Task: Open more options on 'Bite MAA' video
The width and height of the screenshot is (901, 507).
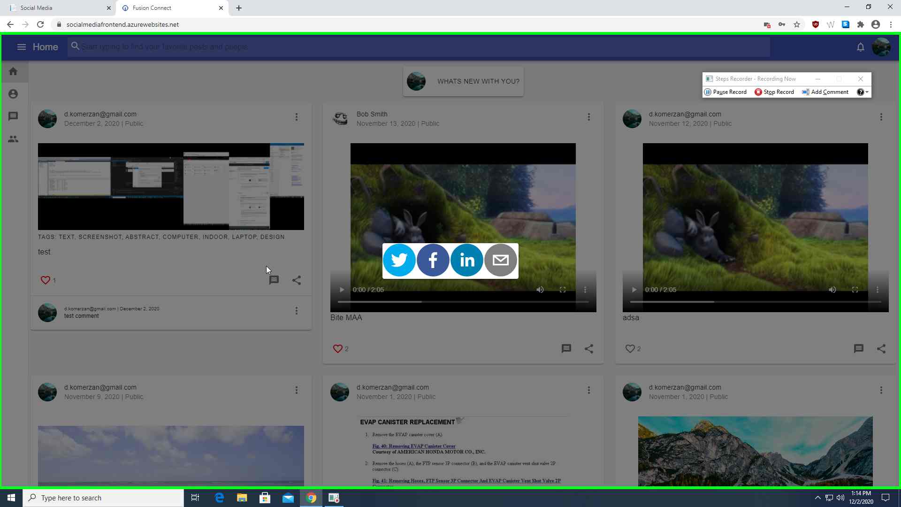Action: [x=585, y=290]
